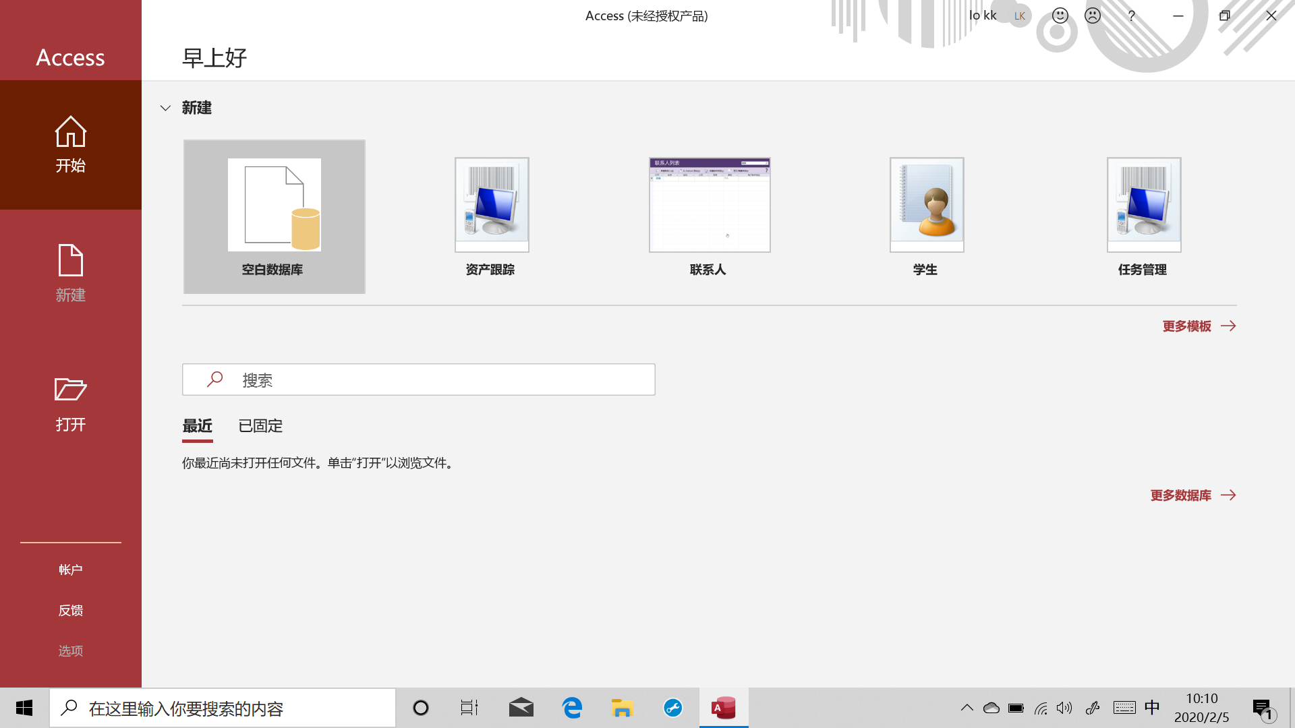Image resolution: width=1295 pixels, height=728 pixels.
Task: Choose the 任务管理 template
Action: 1143,216
